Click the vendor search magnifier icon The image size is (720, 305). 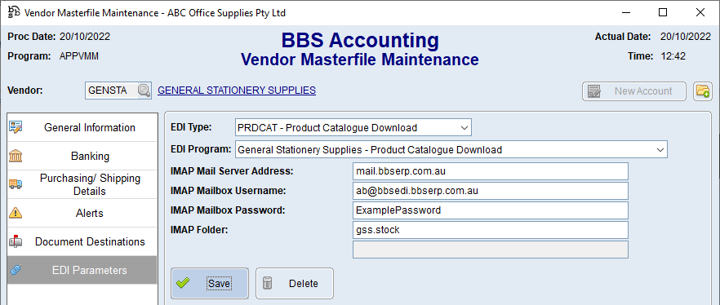click(144, 91)
